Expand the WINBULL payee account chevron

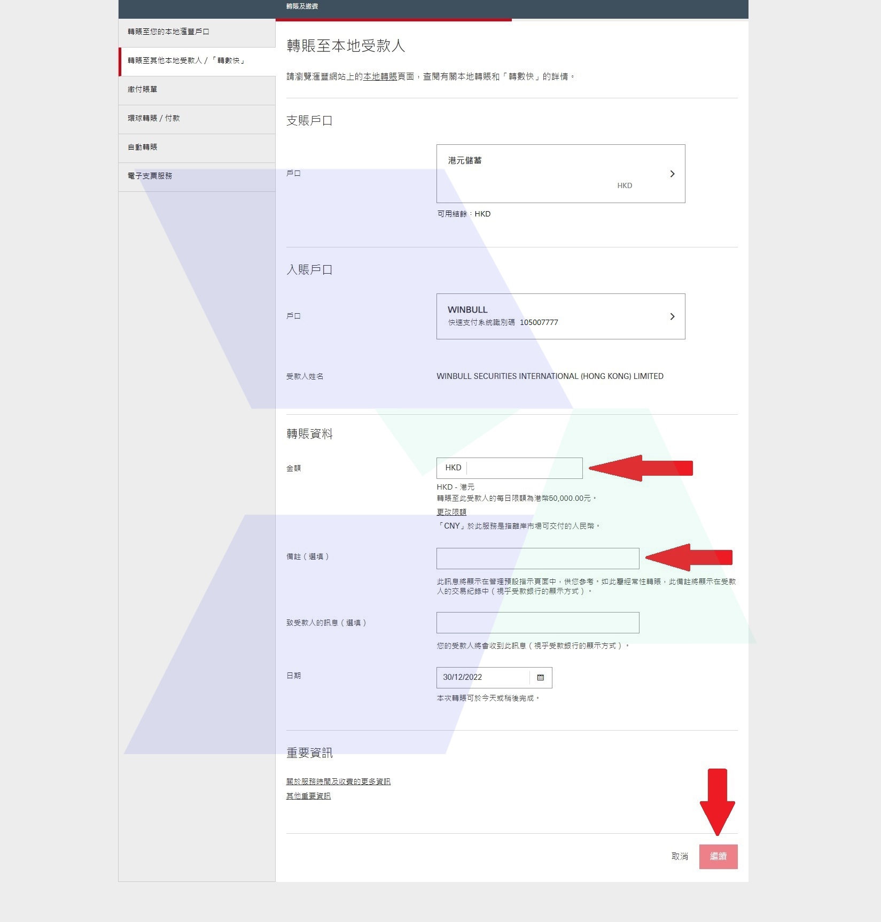(x=672, y=316)
